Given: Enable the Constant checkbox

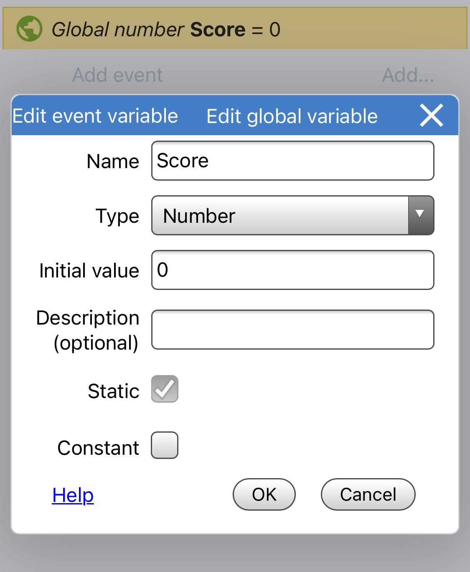Looking at the screenshot, I should click(165, 445).
